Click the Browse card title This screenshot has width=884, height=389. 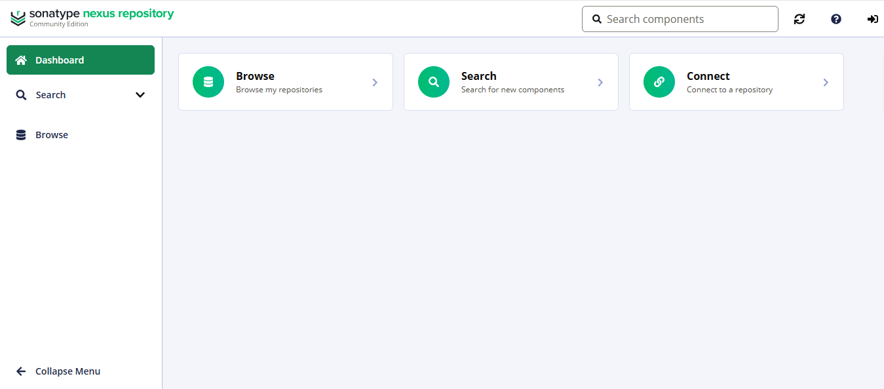click(255, 76)
